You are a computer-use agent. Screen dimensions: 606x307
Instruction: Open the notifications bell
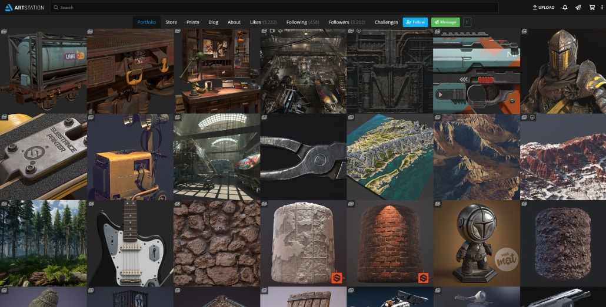(565, 8)
